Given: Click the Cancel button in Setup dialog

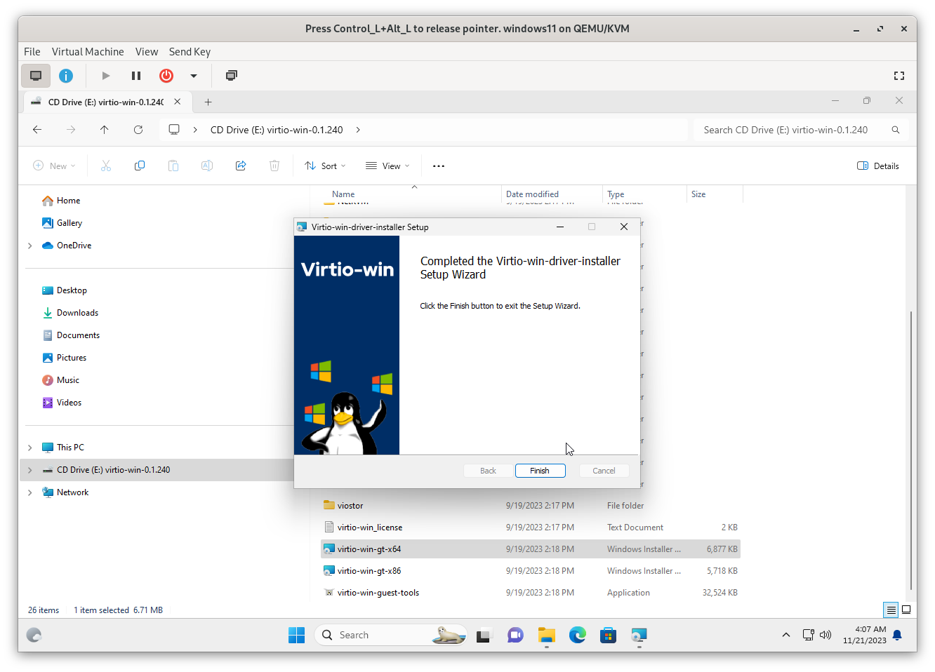Looking at the screenshot, I should pyautogui.click(x=604, y=471).
